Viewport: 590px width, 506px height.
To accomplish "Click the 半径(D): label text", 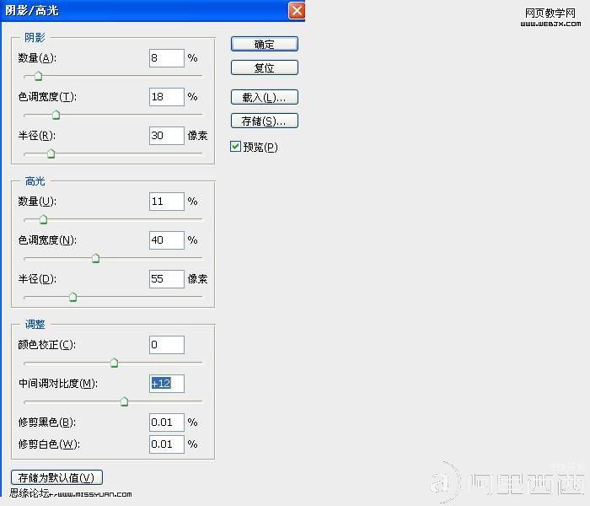I will [37, 279].
